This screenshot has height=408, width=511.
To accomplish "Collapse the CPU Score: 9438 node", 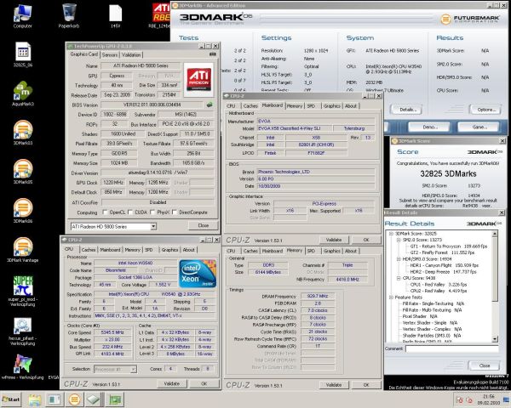I will click(399, 278).
